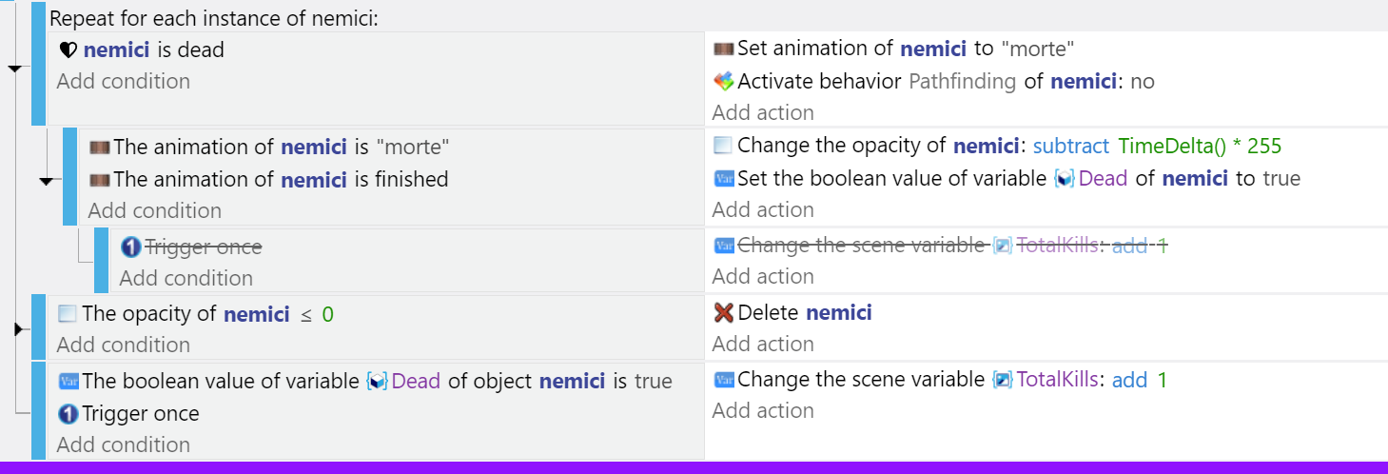Add condition under Trigger once in last event
This screenshot has width=1388, height=474.
tap(124, 444)
